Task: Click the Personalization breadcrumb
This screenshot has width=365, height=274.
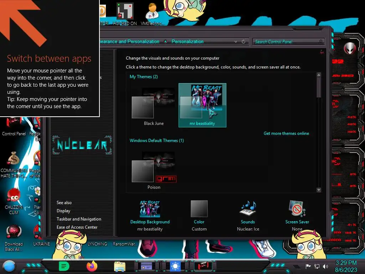Action: click(187, 41)
